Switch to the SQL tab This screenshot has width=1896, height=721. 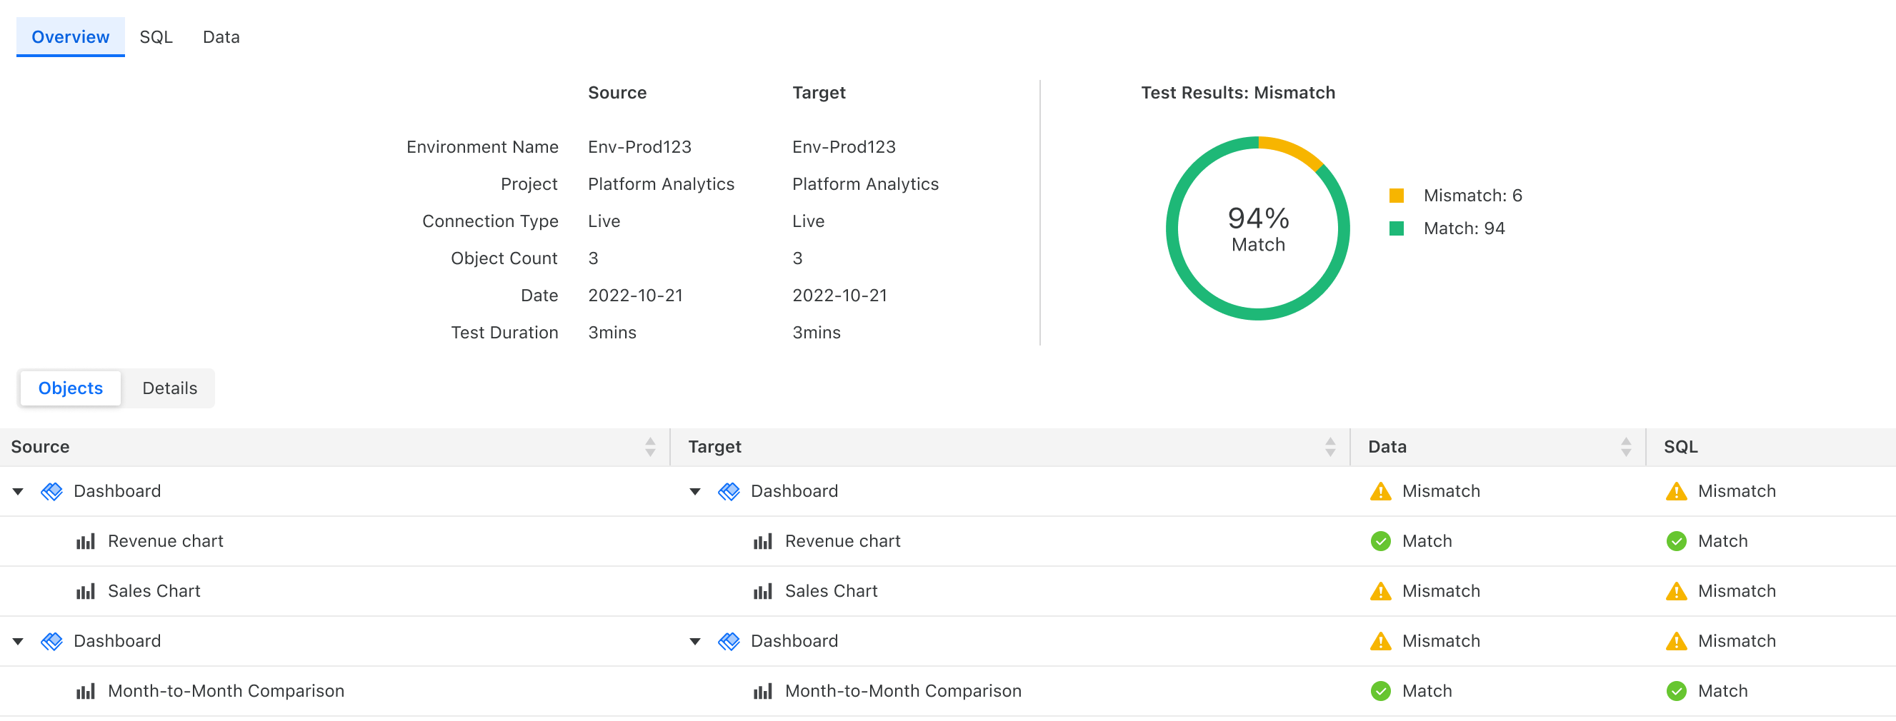click(156, 37)
